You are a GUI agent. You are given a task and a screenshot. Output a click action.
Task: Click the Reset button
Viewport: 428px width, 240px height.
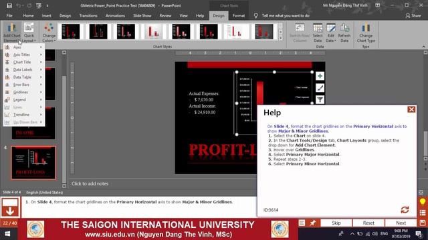[x=368, y=223]
